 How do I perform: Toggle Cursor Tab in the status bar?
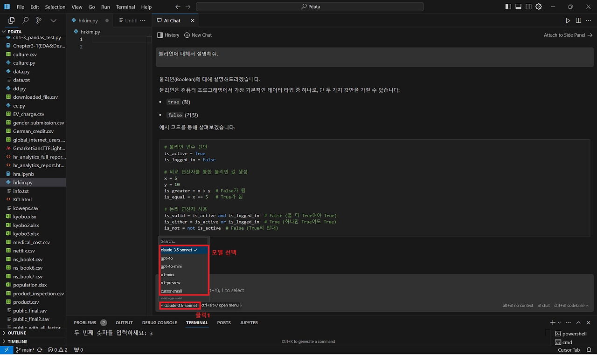pos(569,350)
